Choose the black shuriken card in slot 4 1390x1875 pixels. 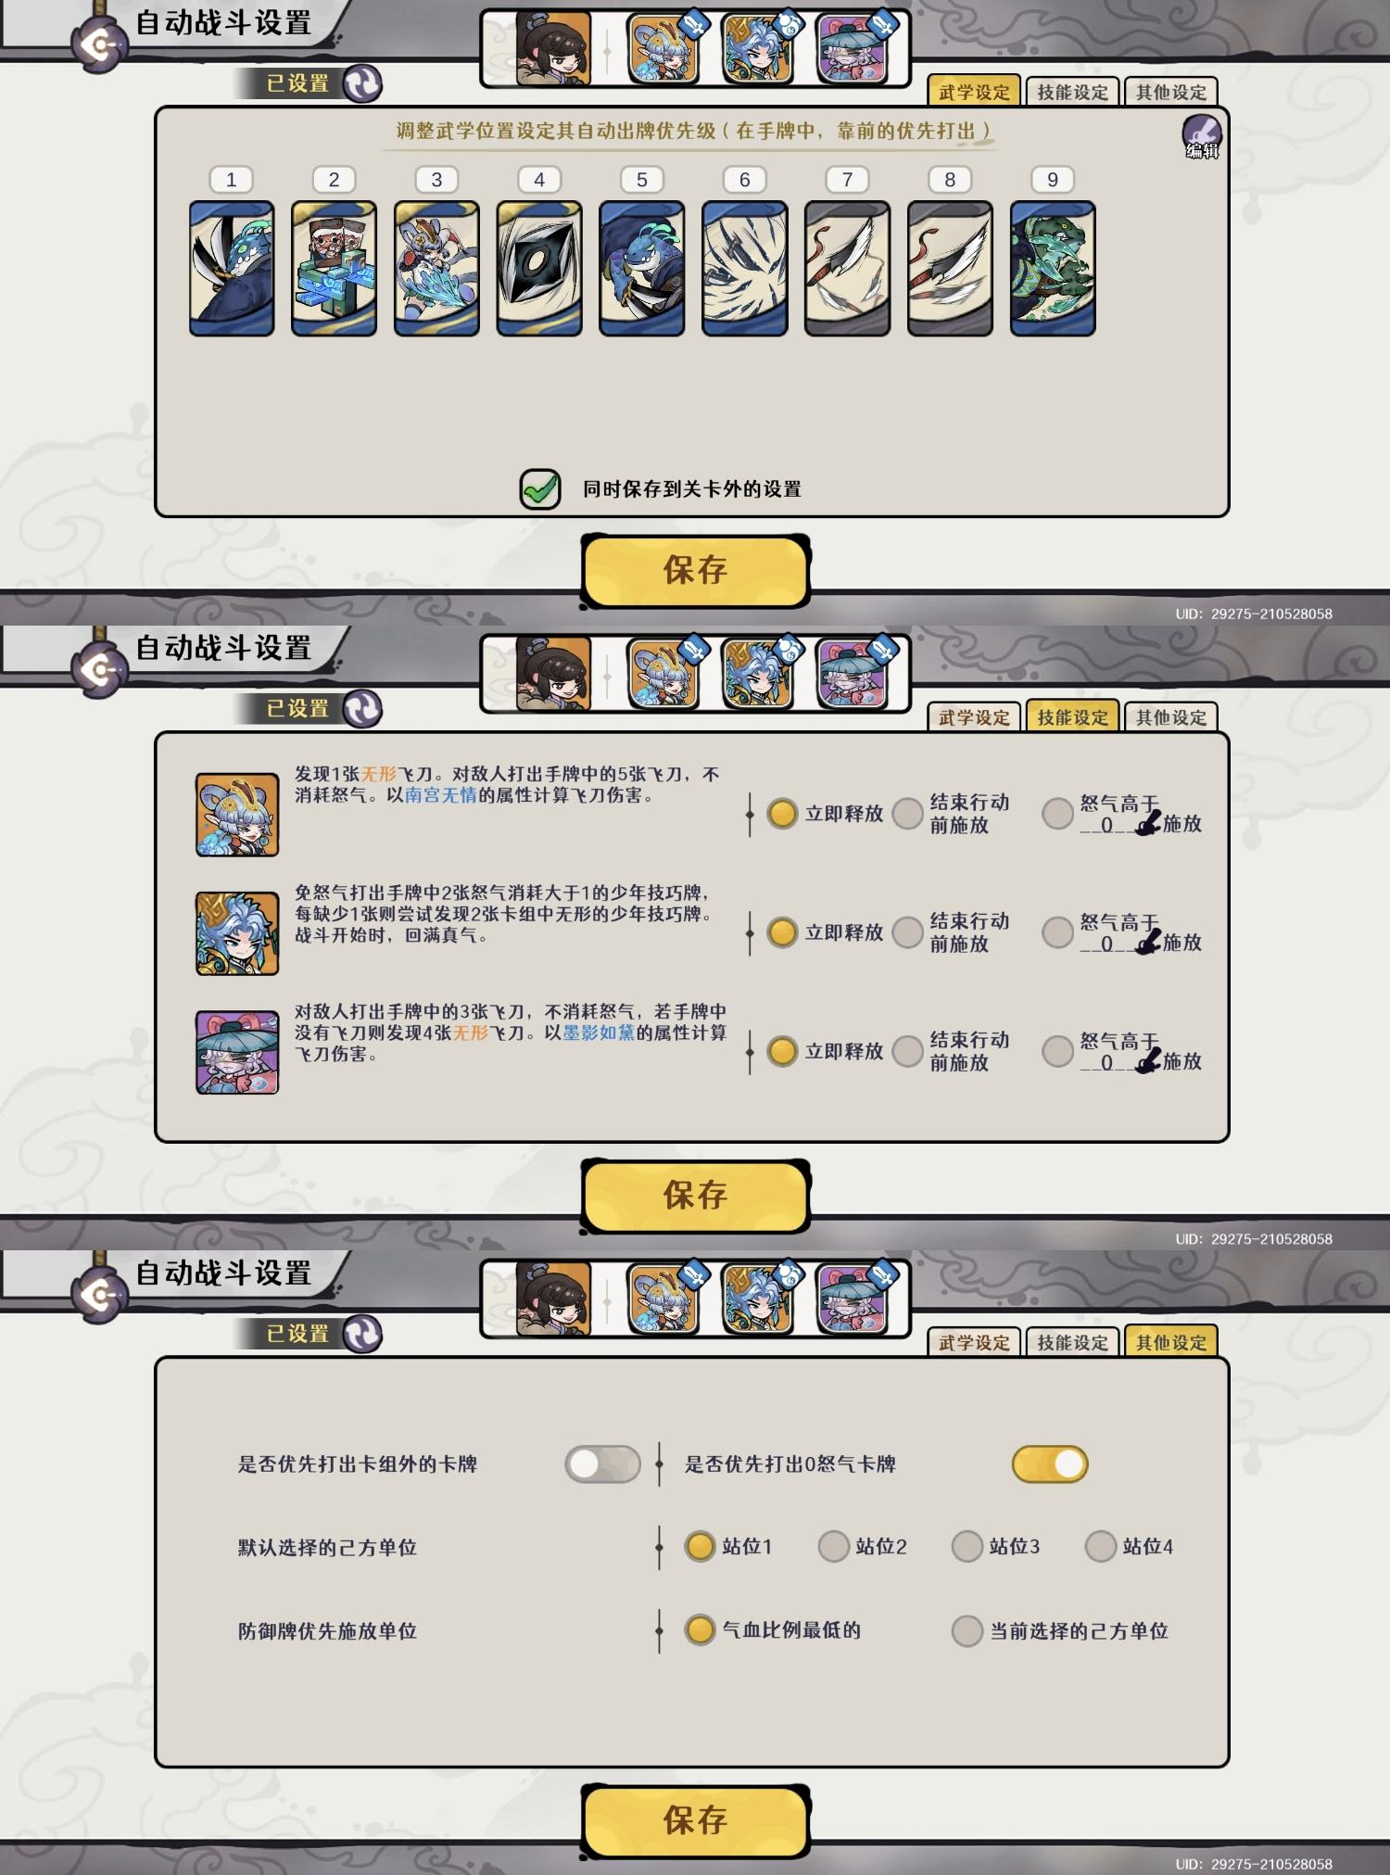pyautogui.click(x=539, y=268)
